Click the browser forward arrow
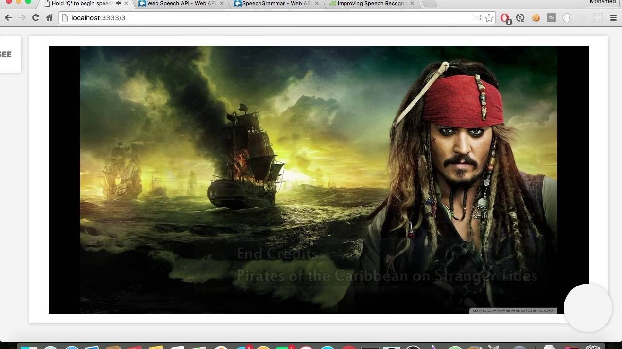Screen dimensions: 622x349 [22, 18]
